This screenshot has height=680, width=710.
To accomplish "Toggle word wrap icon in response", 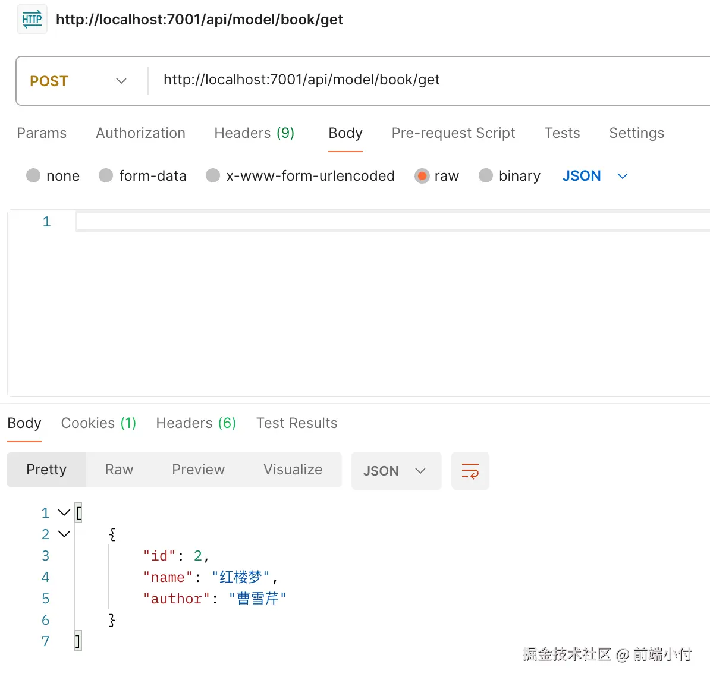I will [x=470, y=471].
